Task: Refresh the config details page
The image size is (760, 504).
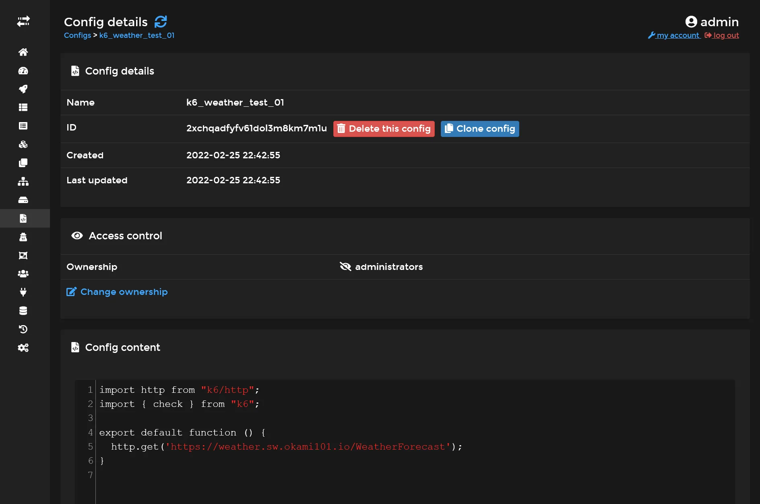Action: pos(161,22)
